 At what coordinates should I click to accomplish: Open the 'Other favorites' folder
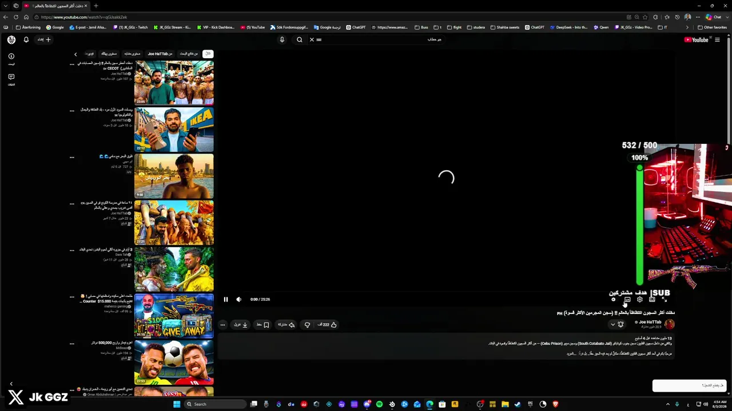tap(712, 27)
